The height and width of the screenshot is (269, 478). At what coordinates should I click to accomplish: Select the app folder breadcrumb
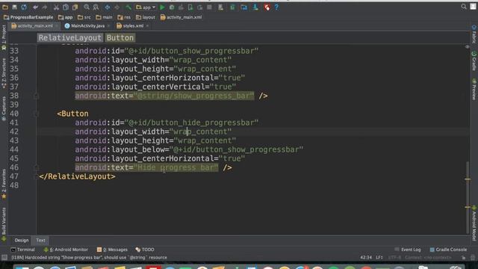pos(66,17)
